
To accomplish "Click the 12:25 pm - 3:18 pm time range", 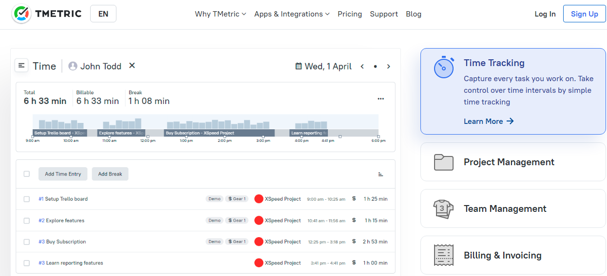I will tap(327, 242).
